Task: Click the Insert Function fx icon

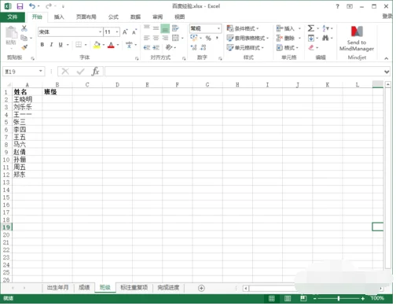Action: 95,72
